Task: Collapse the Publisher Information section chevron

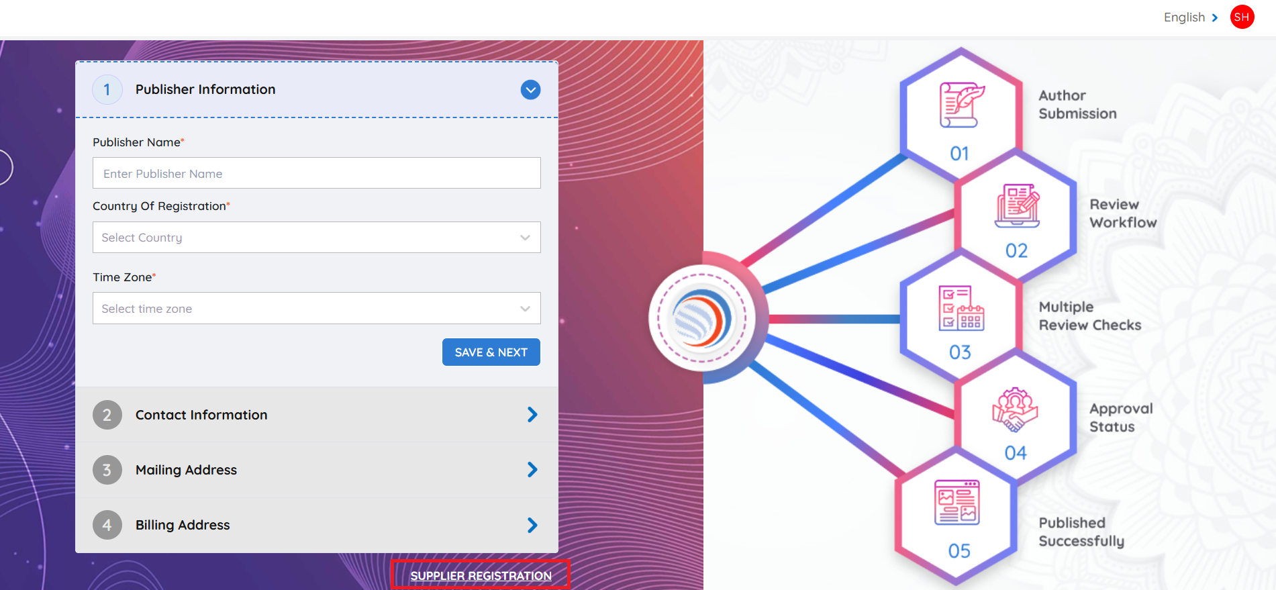Action: 530,90
